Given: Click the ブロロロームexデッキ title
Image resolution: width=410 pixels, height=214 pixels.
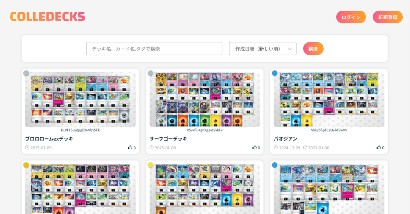Looking at the screenshot, I should (49, 139).
